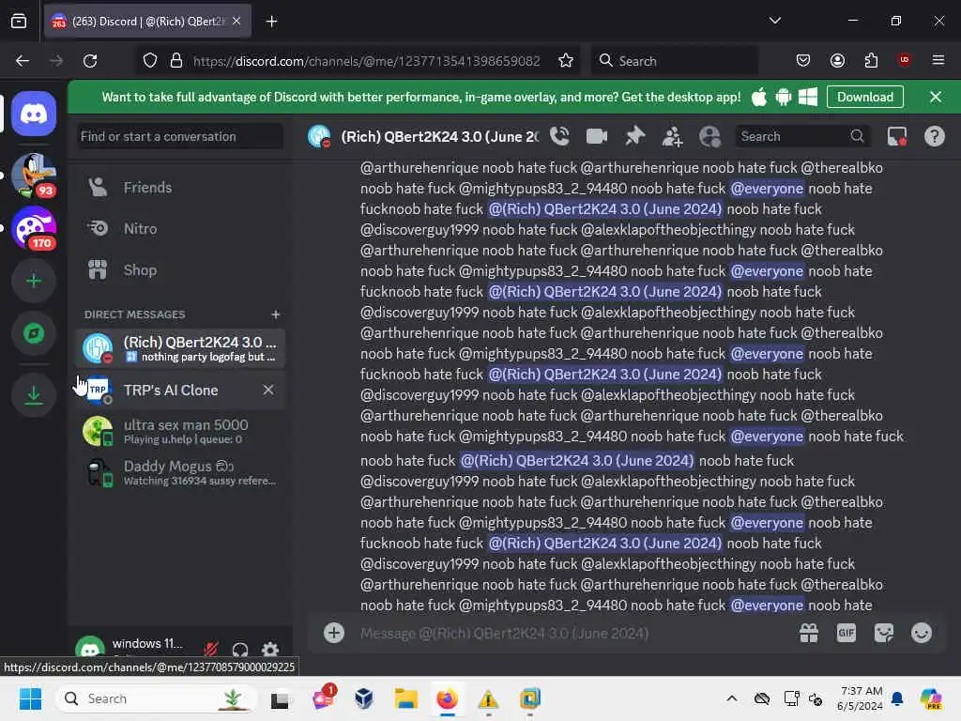The width and height of the screenshot is (961, 721).
Task: Click the Firefox URL address bar
Action: tap(366, 61)
